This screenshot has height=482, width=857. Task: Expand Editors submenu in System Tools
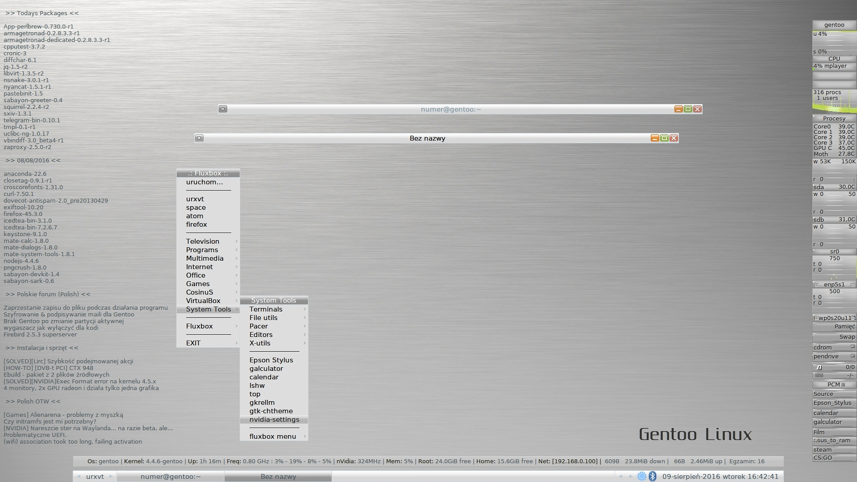point(274,334)
